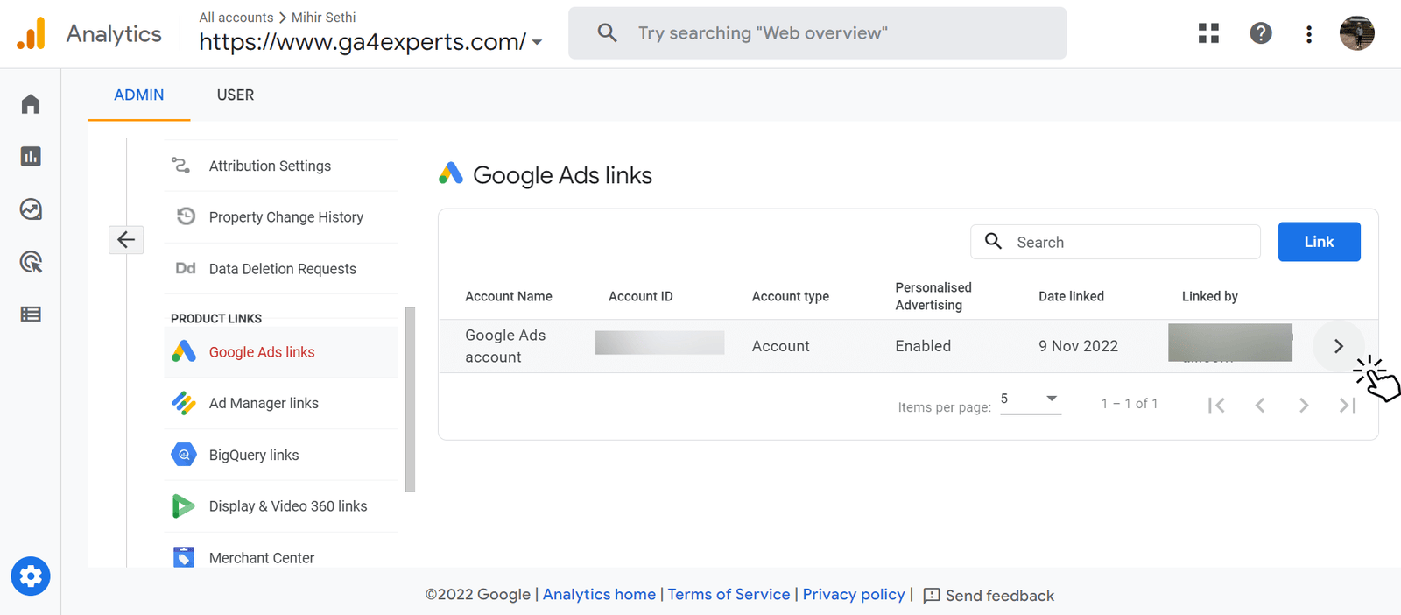Click the Display & Video 360 icon
This screenshot has height=615, width=1401.
(x=184, y=506)
